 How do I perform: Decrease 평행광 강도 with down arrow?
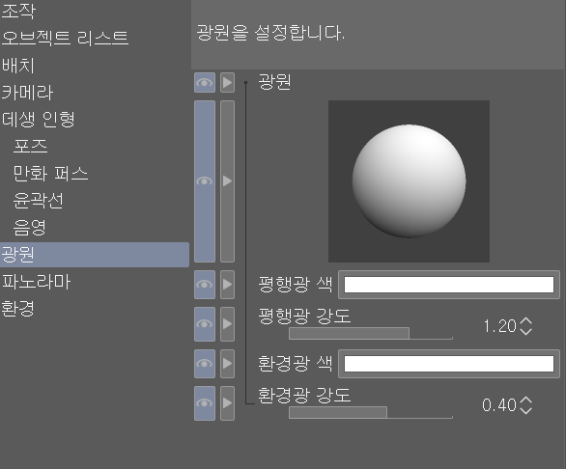tap(526, 331)
